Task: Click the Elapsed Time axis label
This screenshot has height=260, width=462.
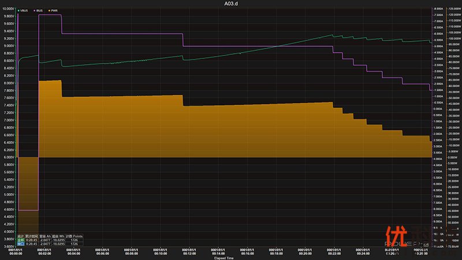Action: pos(223,257)
